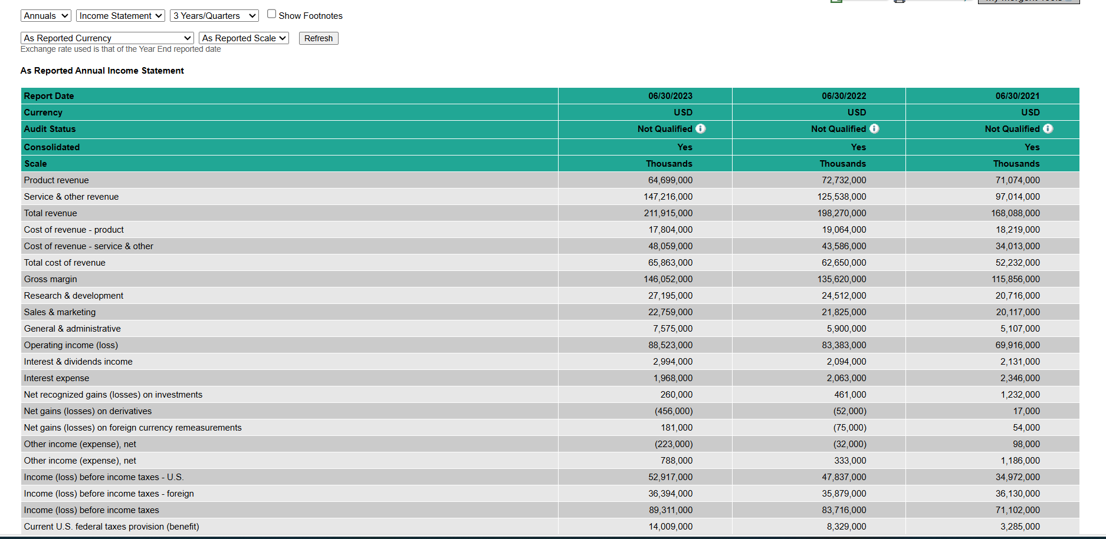Click the Product revenue row label
The height and width of the screenshot is (539, 1106).
click(56, 180)
